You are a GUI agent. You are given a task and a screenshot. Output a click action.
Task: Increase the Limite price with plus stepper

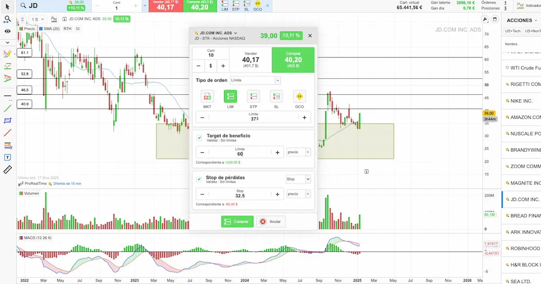pyautogui.click(x=304, y=118)
